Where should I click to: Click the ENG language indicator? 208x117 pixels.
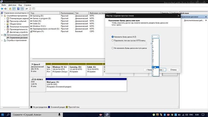[191, 115]
